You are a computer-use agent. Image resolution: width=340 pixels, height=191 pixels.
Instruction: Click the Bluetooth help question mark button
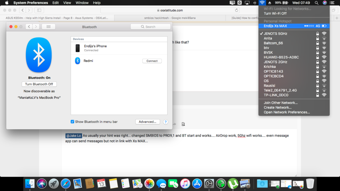click(x=165, y=122)
